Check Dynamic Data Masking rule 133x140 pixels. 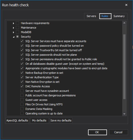(22, 109)
